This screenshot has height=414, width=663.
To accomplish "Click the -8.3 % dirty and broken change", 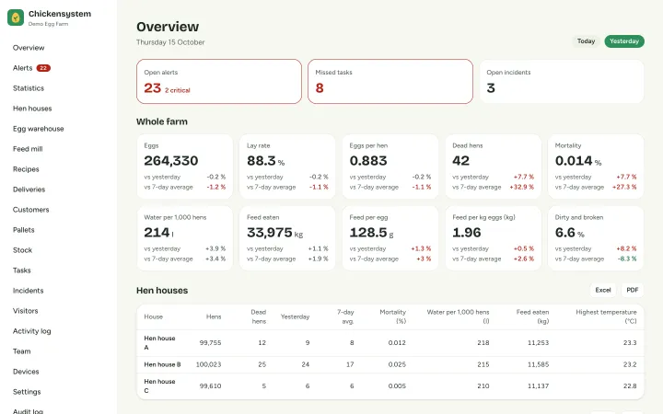I will pos(627,259).
